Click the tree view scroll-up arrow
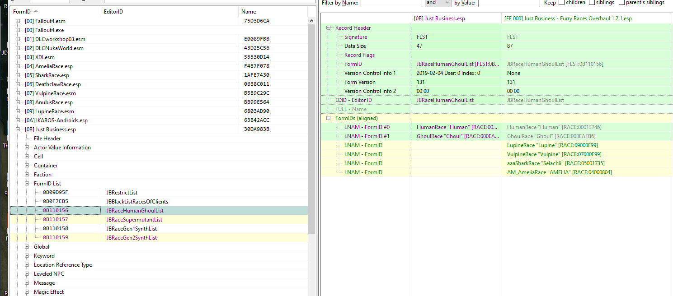The image size is (673, 296). [312, 21]
